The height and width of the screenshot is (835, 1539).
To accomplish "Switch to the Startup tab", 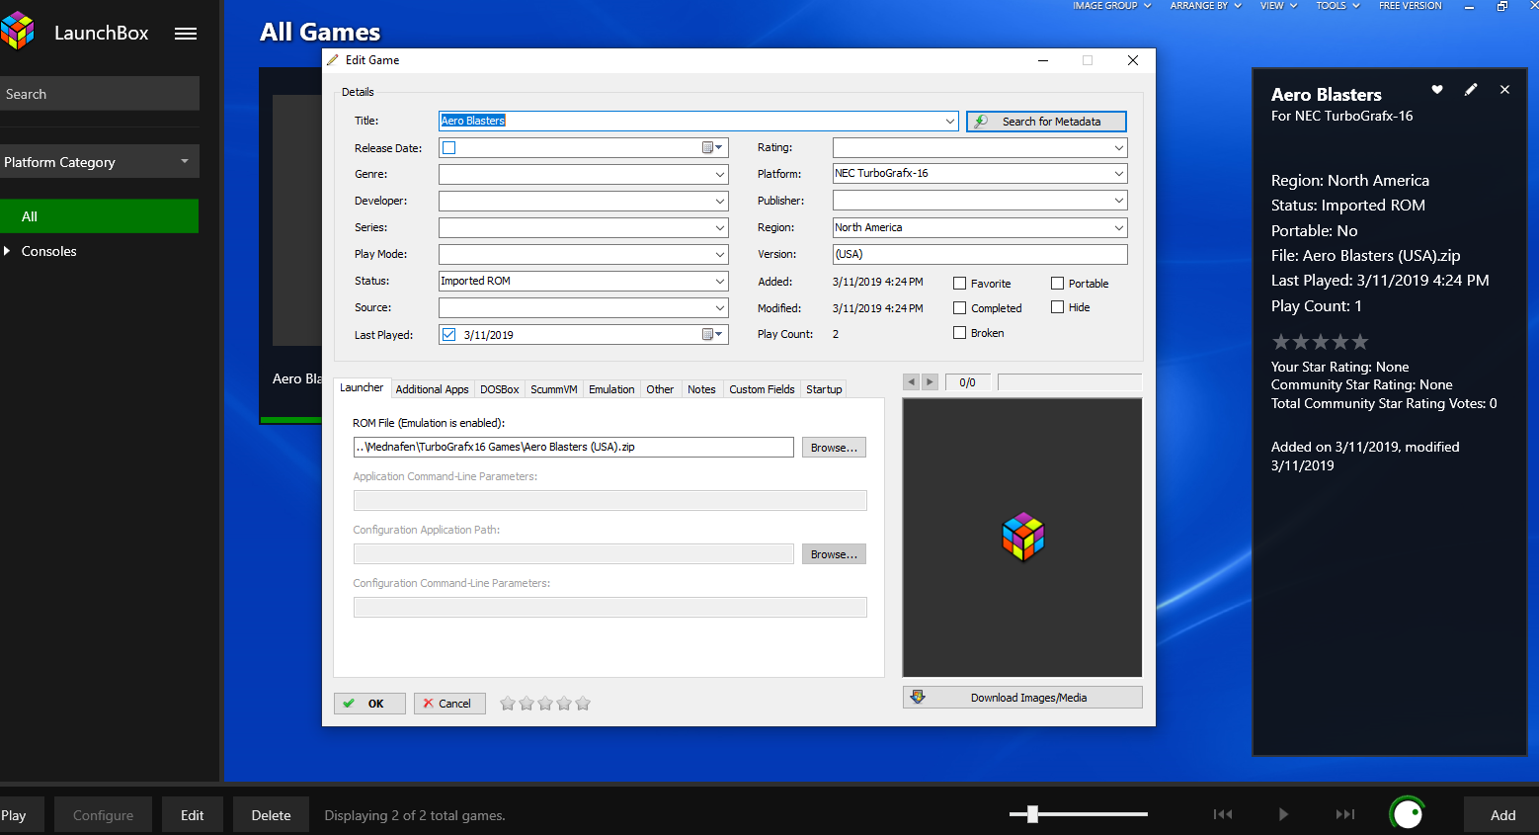I will pos(824,389).
